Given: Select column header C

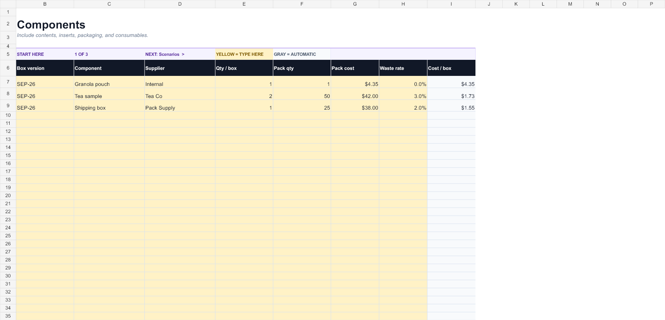Looking at the screenshot, I should [109, 4].
